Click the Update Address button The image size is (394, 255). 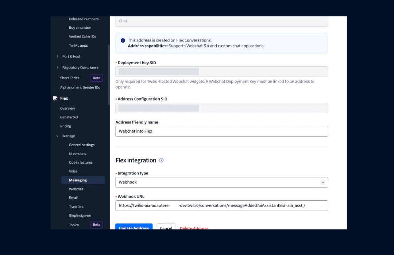134,226
